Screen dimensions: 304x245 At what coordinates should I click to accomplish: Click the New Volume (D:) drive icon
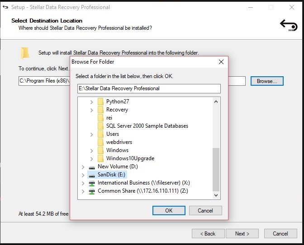[92, 167]
